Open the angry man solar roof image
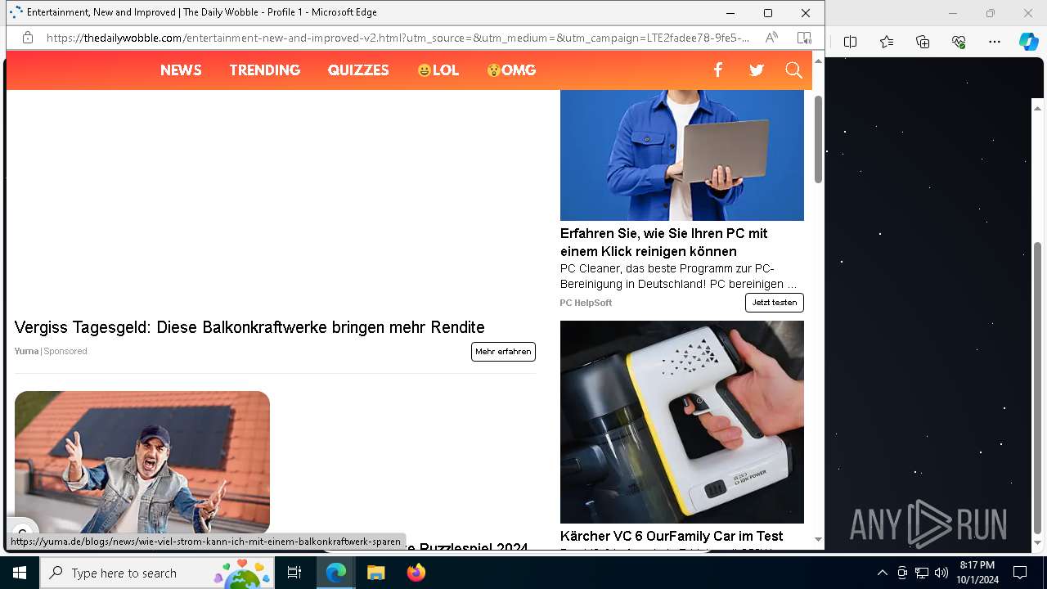The height and width of the screenshot is (589, 1047). click(142, 463)
